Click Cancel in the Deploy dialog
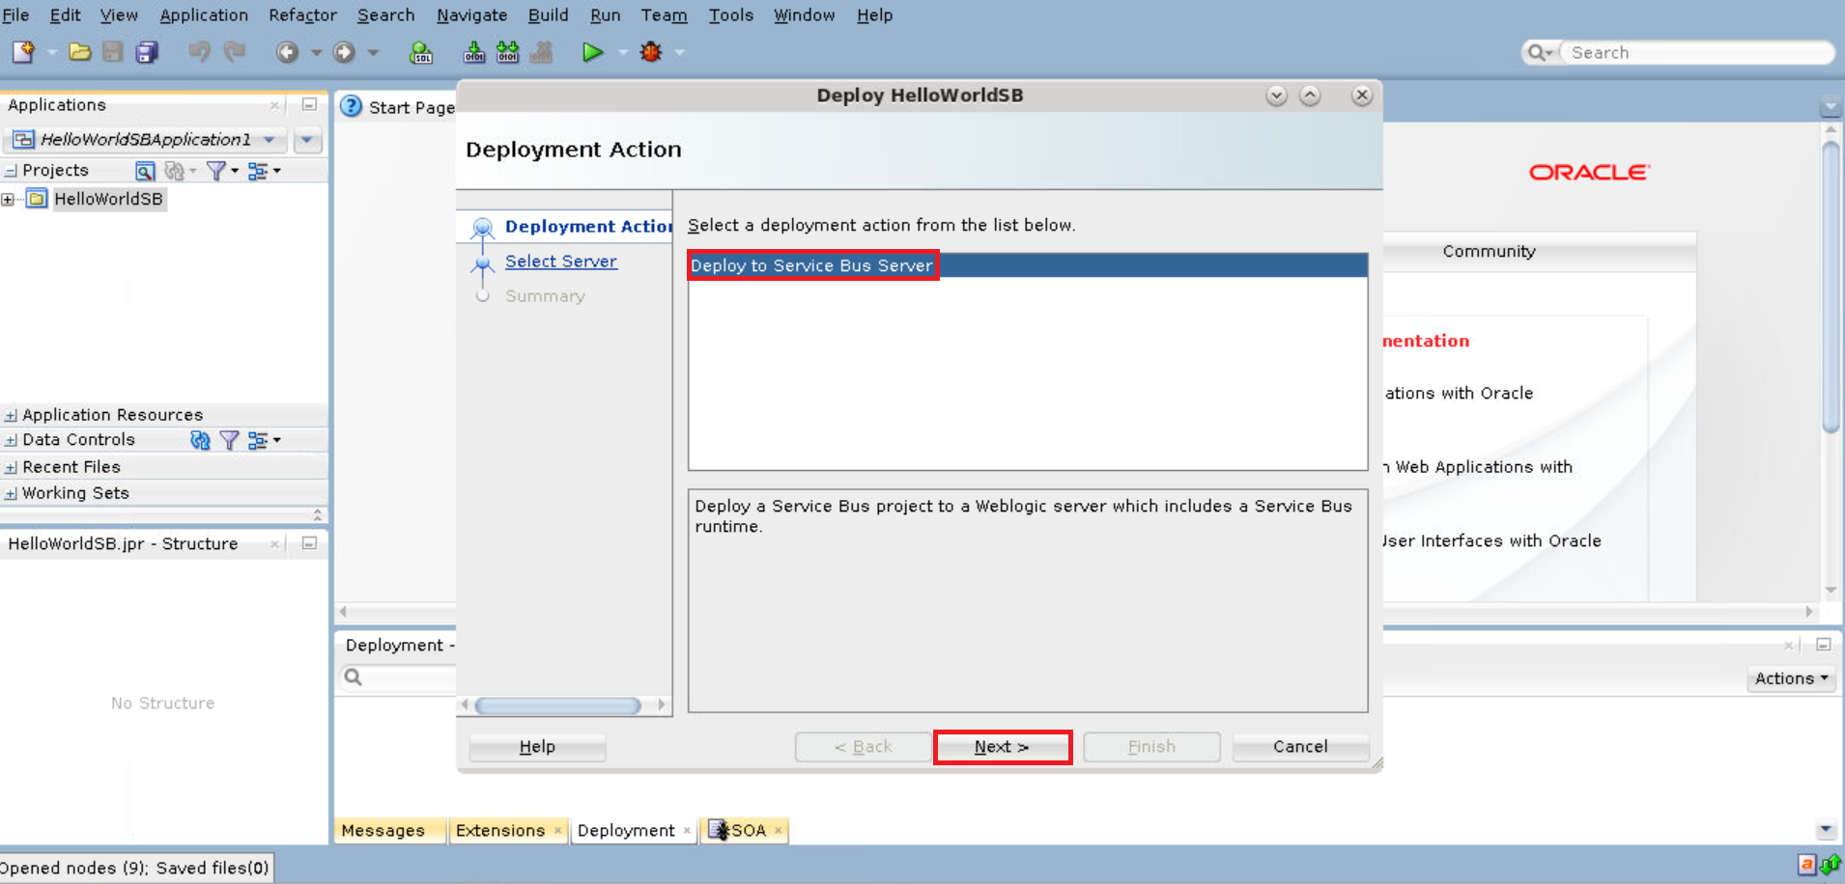 [1300, 747]
